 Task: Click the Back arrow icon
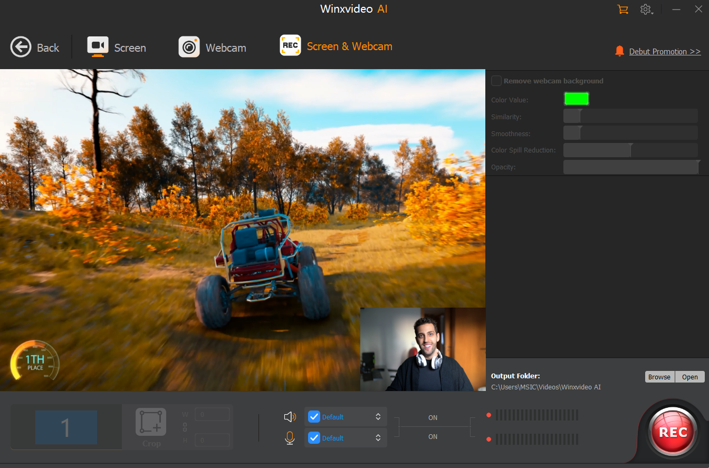click(21, 47)
